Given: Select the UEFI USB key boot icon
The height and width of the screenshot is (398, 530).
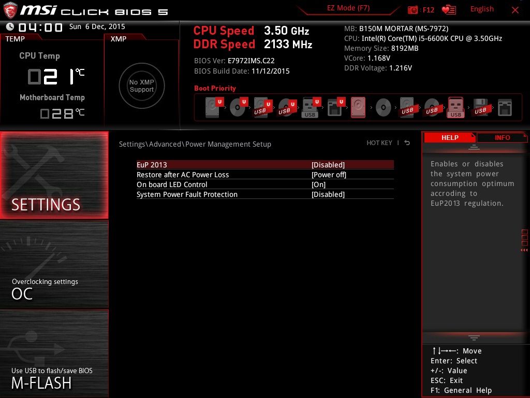Looking at the screenshot, I should (311, 107).
